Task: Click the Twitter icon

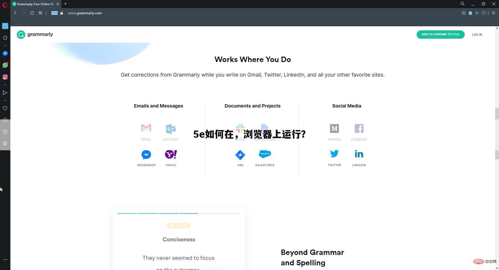Action: click(x=334, y=154)
